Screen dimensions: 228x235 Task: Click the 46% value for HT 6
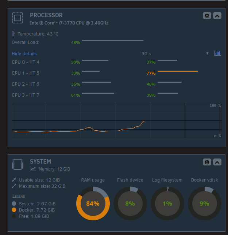tap(151, 84)
